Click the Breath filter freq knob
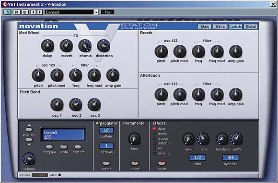278x183 pixels. coord(198,51)
